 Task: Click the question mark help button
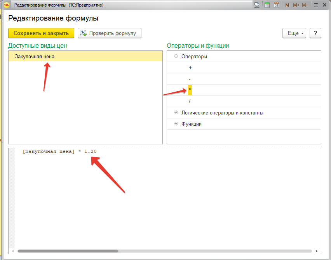315,33
